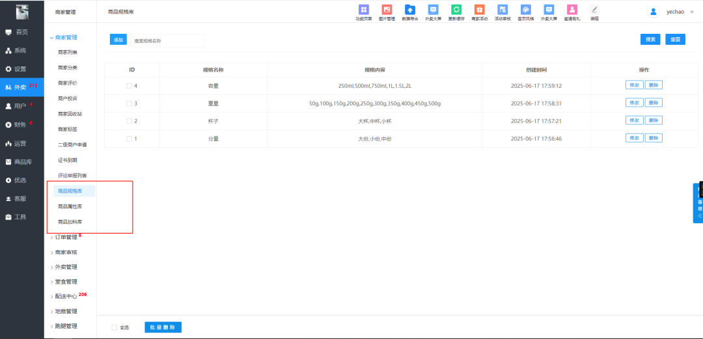
Task: Click the 数据导出 upload icon
Action: coord(410,10)
